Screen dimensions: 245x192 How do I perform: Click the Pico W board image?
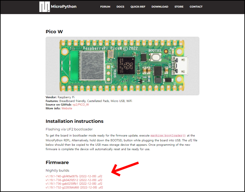pos(122,66)
